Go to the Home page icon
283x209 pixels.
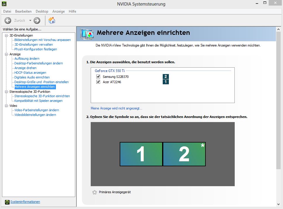pyautogui.click(x=52, y=20)
